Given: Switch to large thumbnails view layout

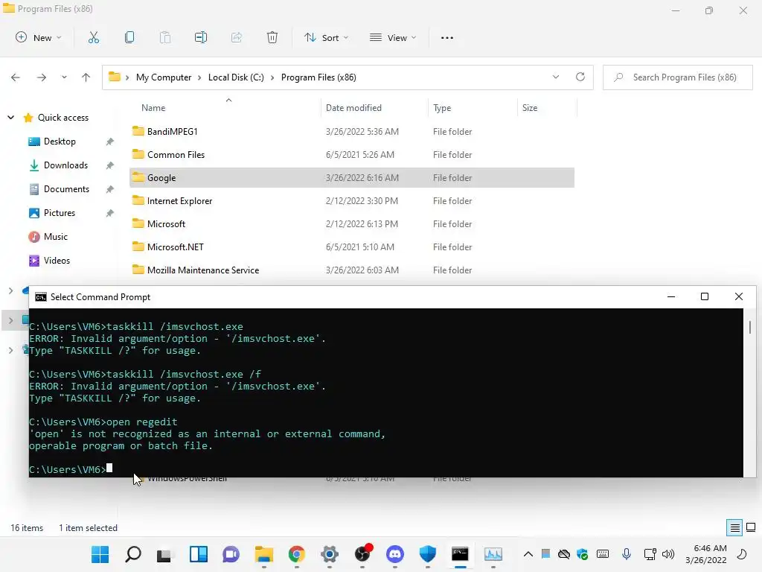Looking at the screenshot, I should (x=751, y=527).
